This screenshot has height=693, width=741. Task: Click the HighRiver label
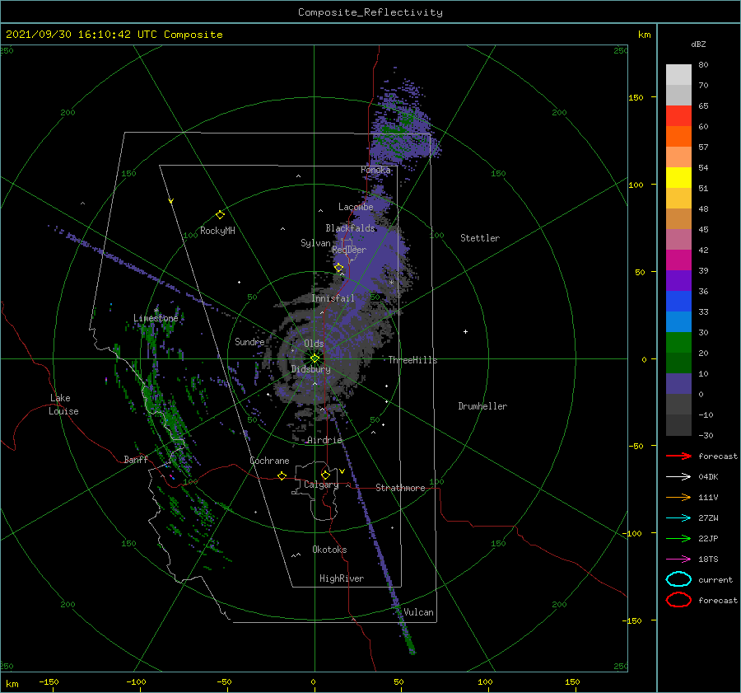coord(342,578)
